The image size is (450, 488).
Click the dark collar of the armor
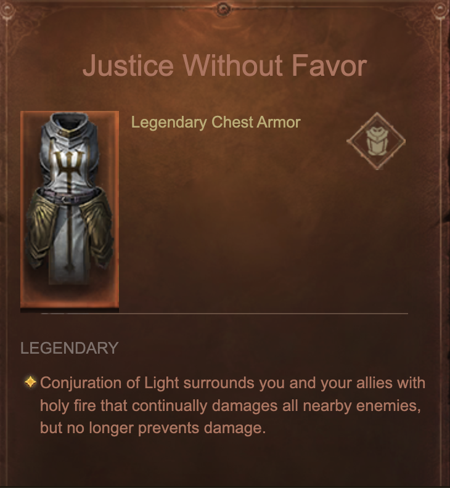tap(70, 121)
